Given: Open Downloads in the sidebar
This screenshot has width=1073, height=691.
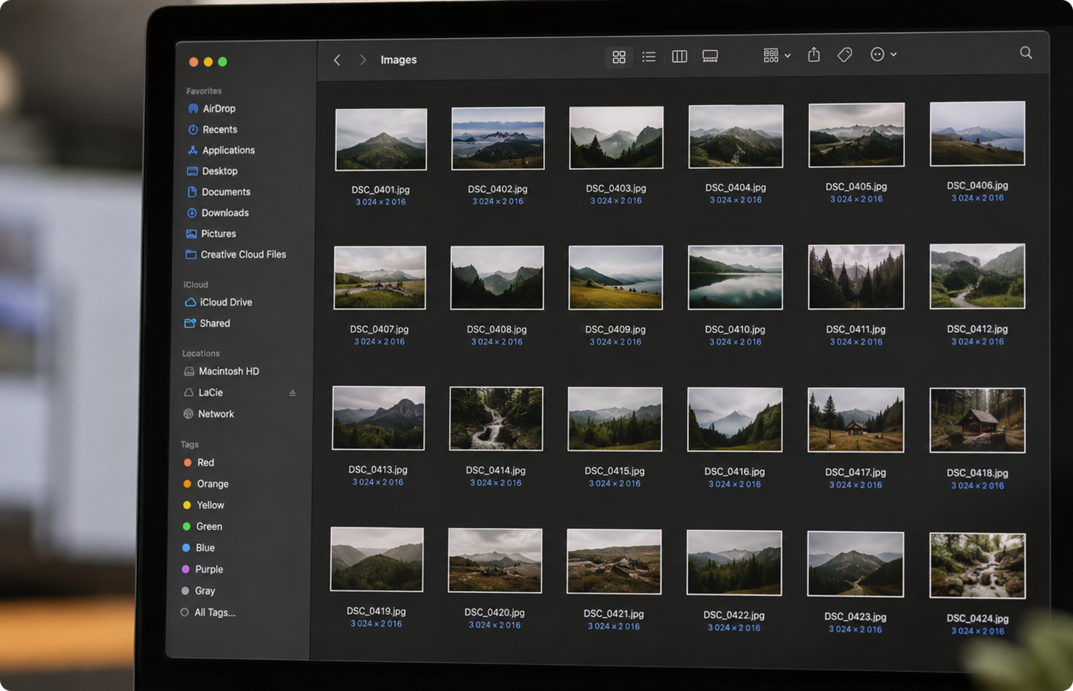Looking at the screenshot, I should click(x=218, y=213).
